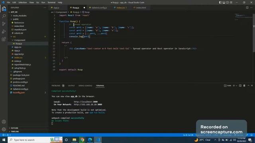The image size is (255, 143).
Task: Open robots.txt in the explorer
Action: (x=19, y=33)
